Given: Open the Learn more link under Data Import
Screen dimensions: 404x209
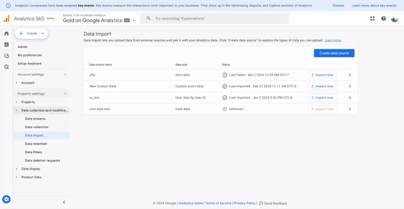Looking at the screenshot, I should (332, 40).
